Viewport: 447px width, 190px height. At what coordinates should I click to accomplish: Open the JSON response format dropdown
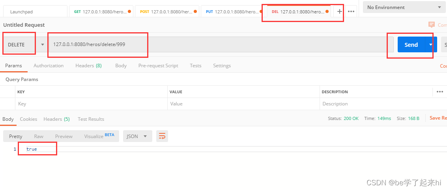pos(137,136)
